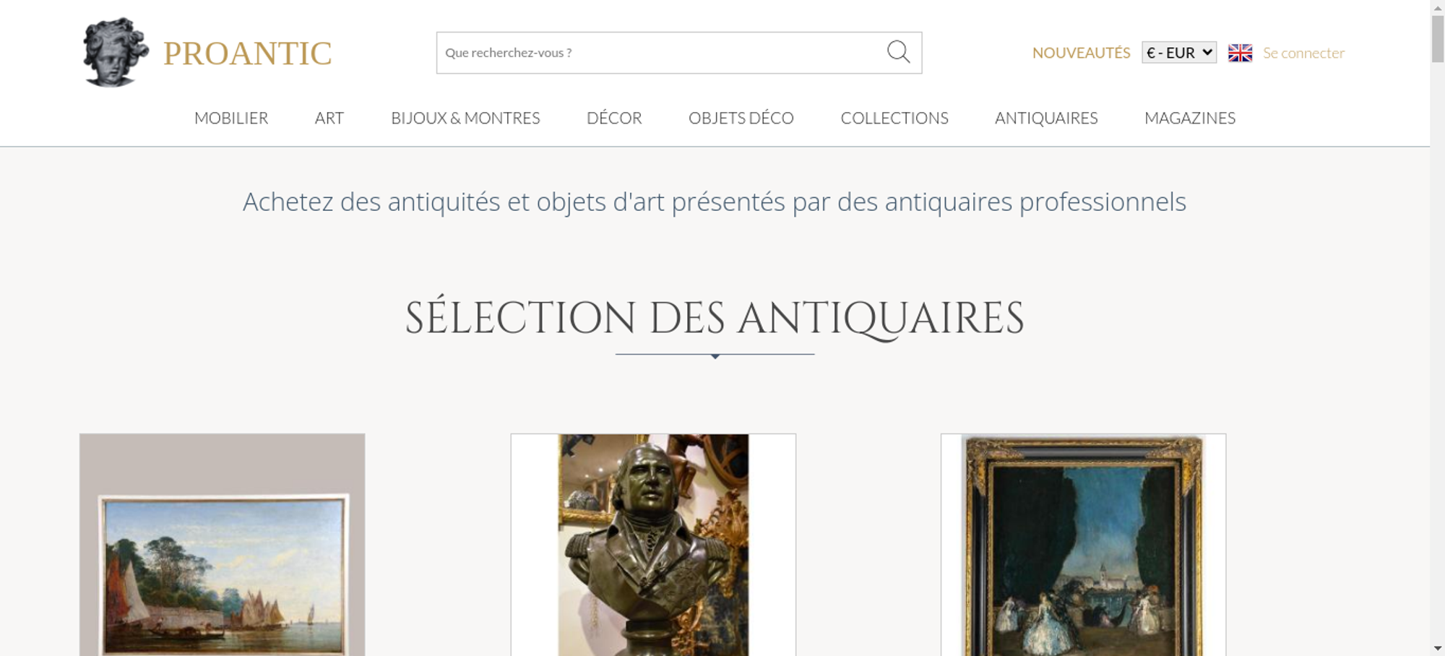
Task: Open the ANTIQUAIRES menu
Action: 1046,118
